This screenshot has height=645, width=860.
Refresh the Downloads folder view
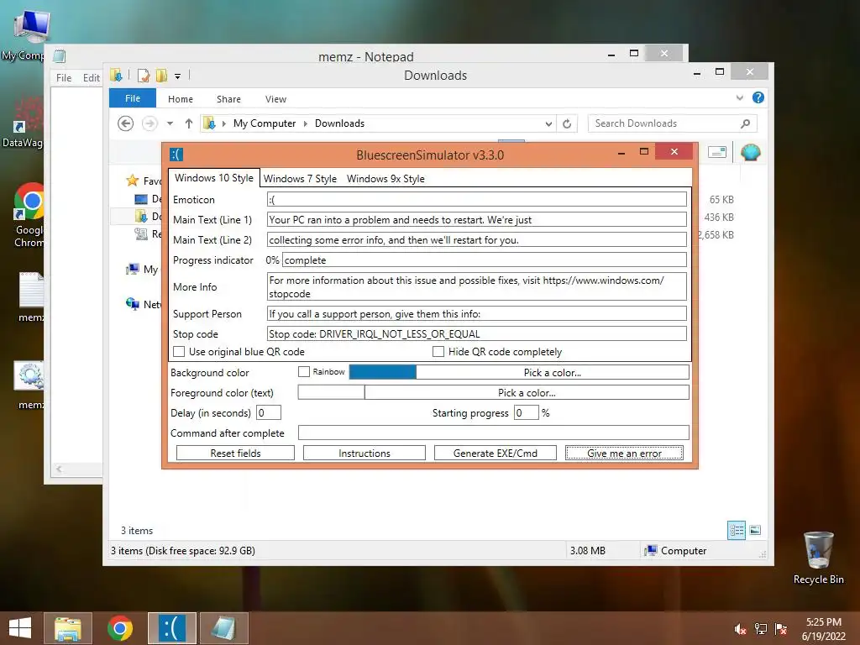[567, 123]
